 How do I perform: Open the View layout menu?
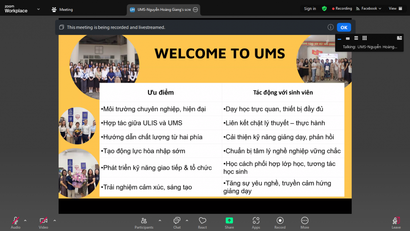tap(395, 9)
